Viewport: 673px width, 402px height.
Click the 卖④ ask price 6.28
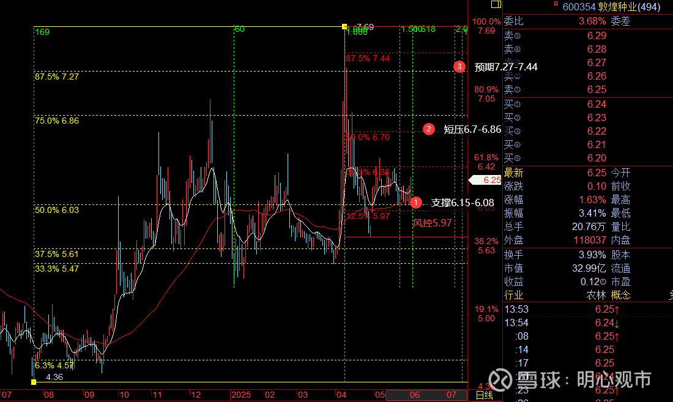597,50
